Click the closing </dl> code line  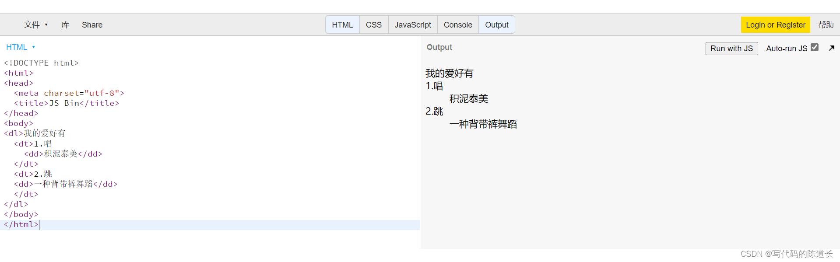click(16, 204)
